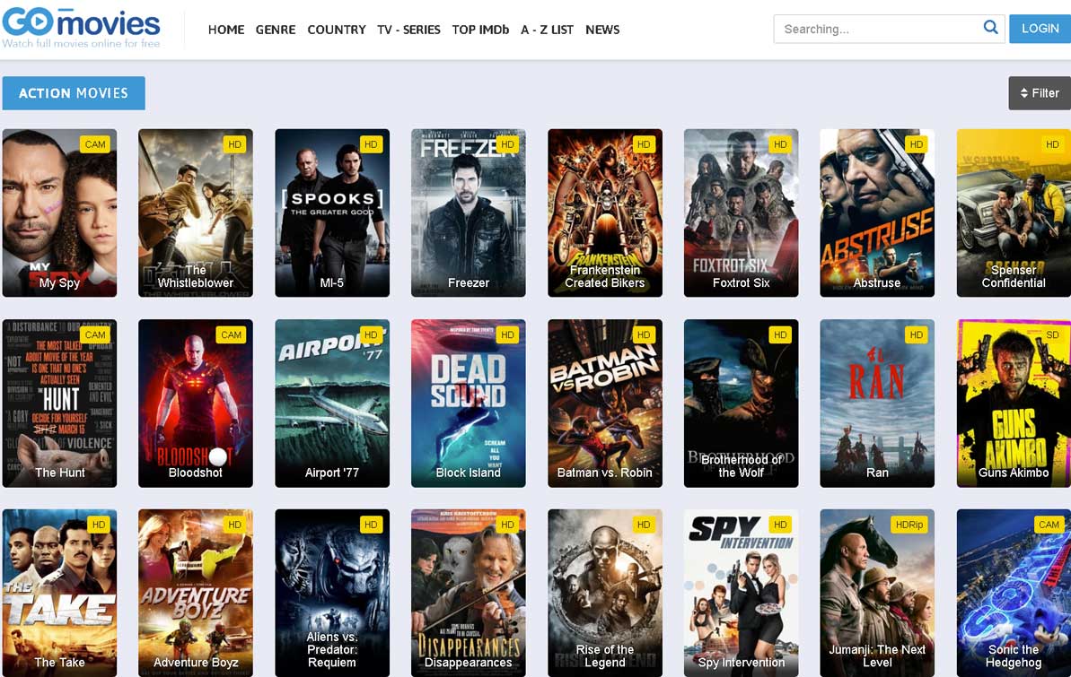Open the Guns Akimbo poster
Viewport: 1071px width, 677px height.
[1014, 404]
